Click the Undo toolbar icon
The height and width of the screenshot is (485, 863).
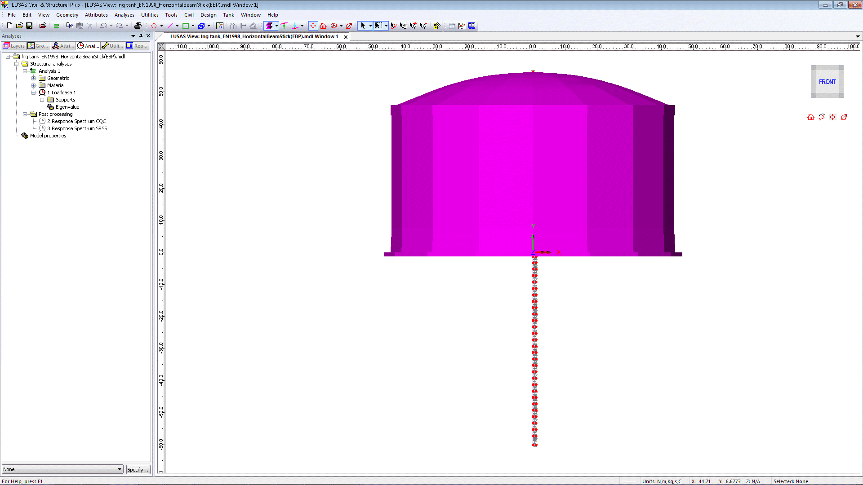point(103,26)
